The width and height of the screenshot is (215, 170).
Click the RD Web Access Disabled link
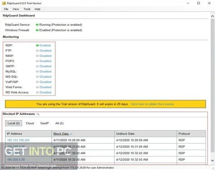click(x=45, y=92)
